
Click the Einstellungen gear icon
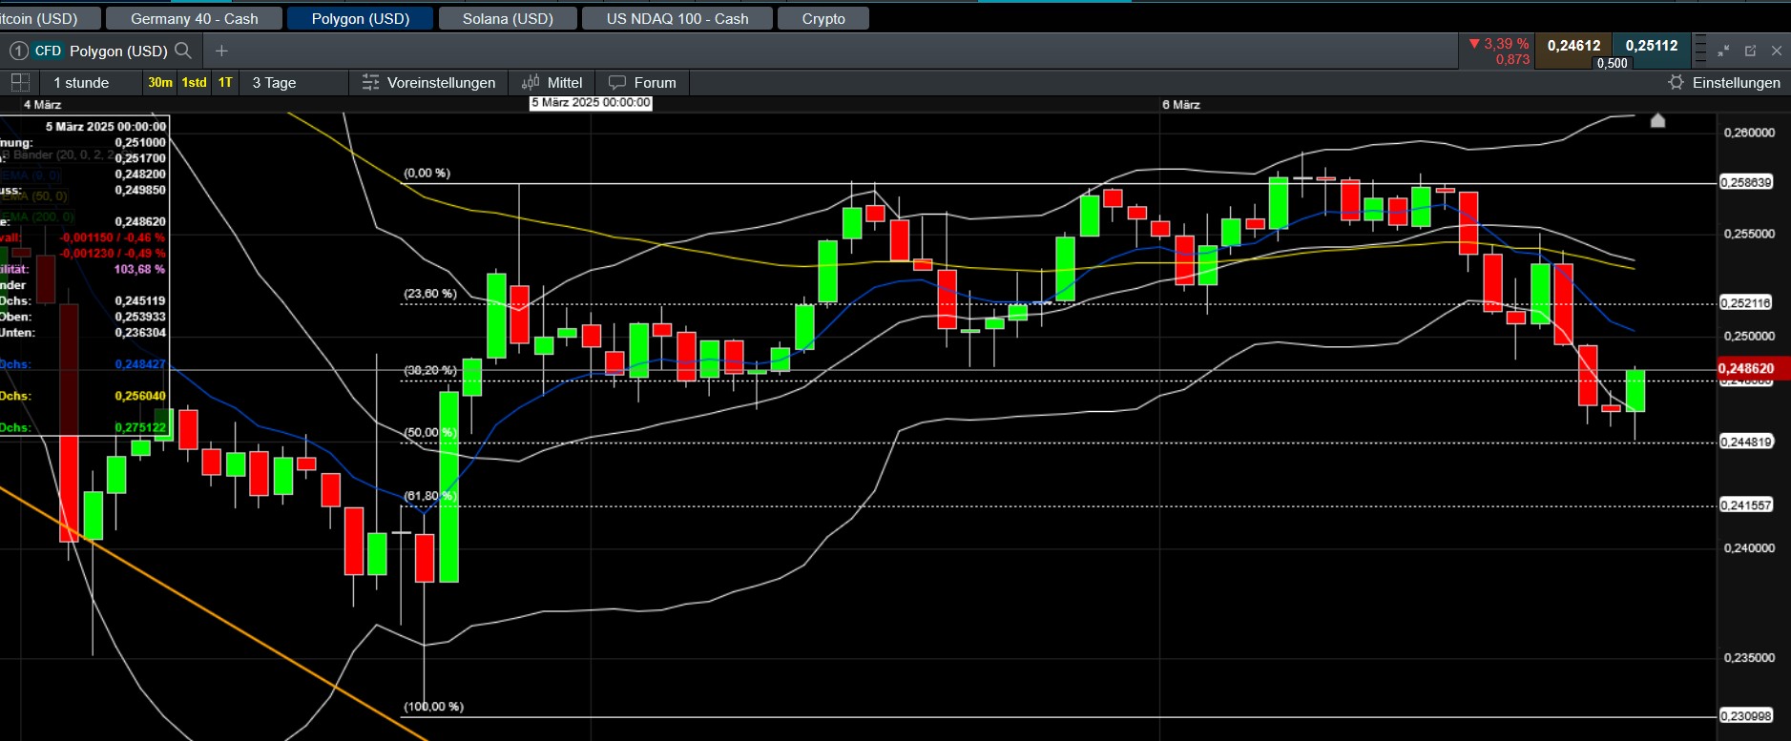pyautogui.click(x=1676, y=83)
